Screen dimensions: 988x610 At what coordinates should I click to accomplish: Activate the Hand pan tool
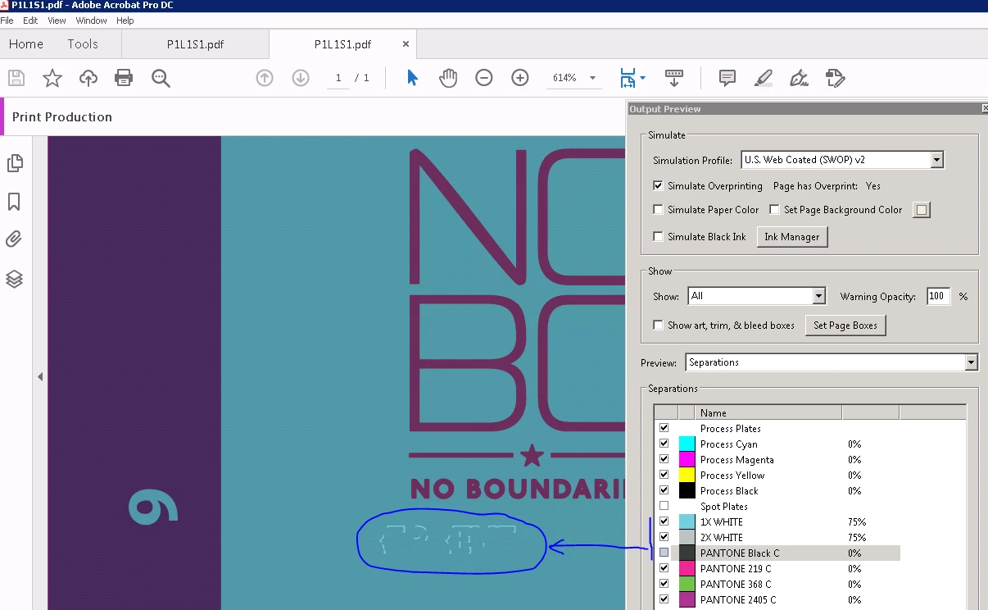(x=448, y=78)
